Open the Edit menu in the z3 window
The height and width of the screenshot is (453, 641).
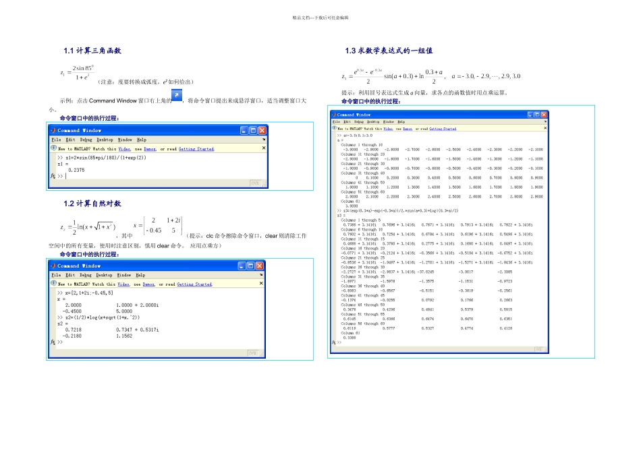point(347,122)
